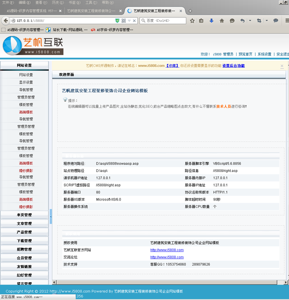The image size is (289, 300).
Task: Open the 历史 menu
Action: [58, 3]
